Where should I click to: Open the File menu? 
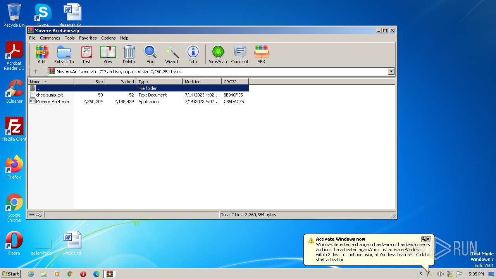32,38
